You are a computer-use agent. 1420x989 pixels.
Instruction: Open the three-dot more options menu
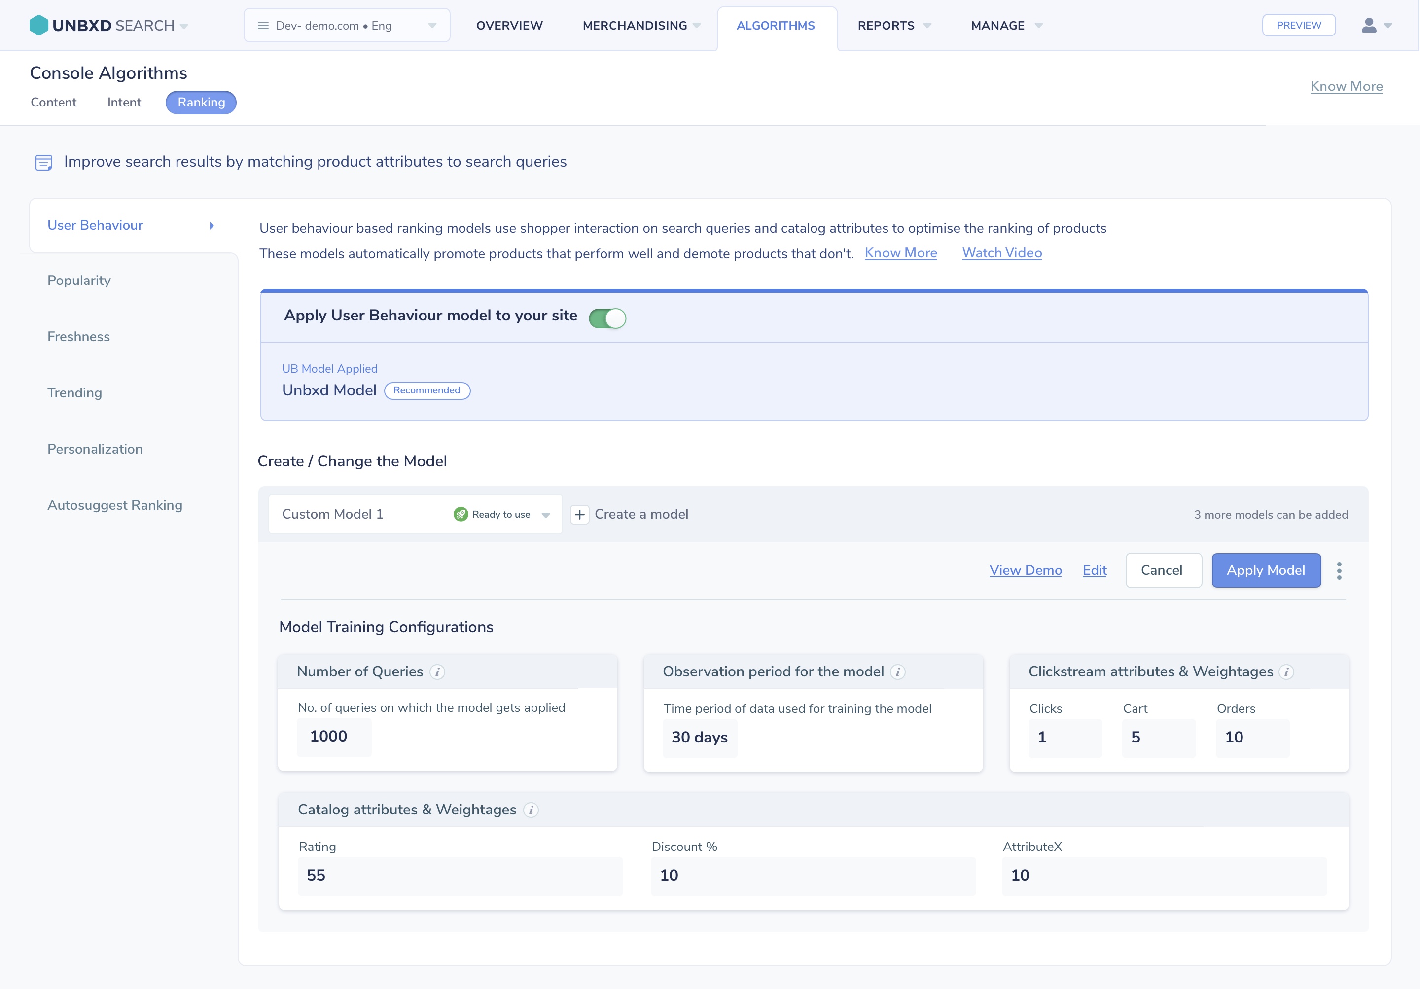[1339, 571]
